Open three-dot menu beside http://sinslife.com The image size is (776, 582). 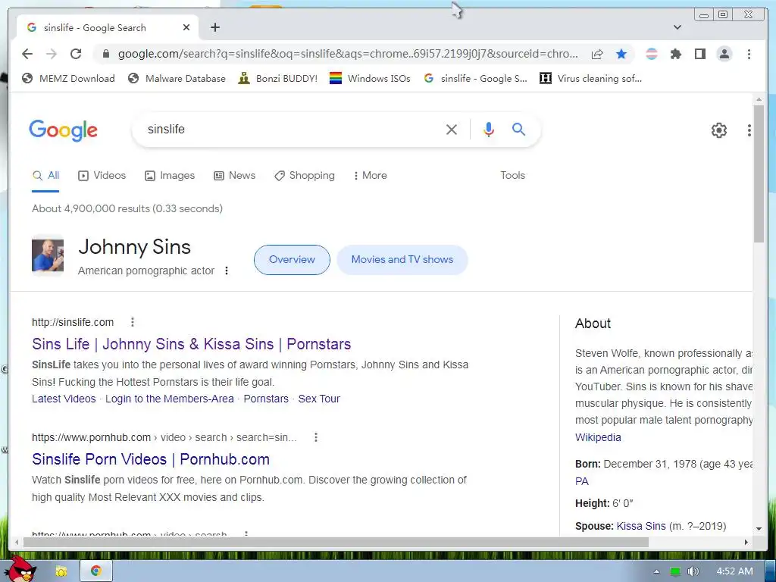(132, 322)
